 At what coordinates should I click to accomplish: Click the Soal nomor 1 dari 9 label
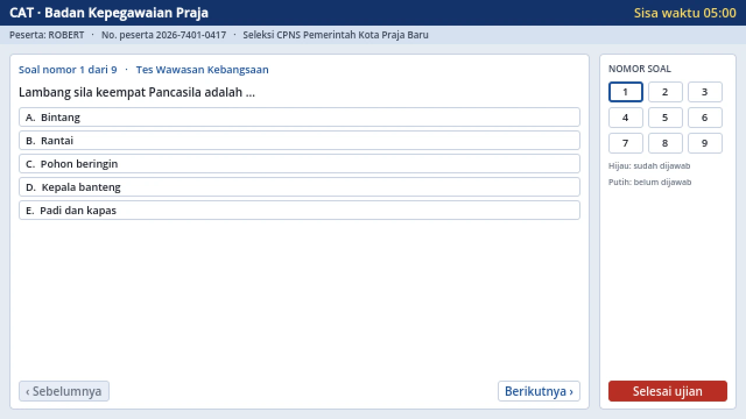click(68, 70)
